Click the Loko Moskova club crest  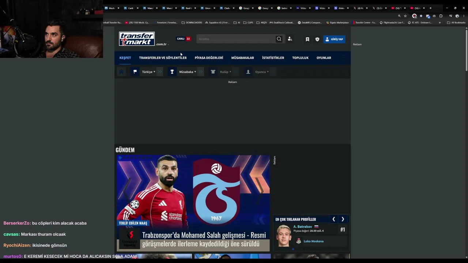point(298,241)
